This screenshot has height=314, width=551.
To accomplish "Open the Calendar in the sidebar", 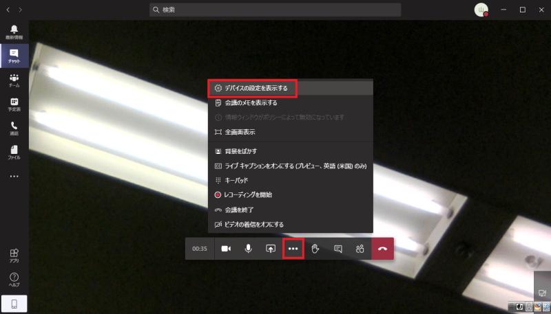I will pyautogui.click(x=14, y=104).
